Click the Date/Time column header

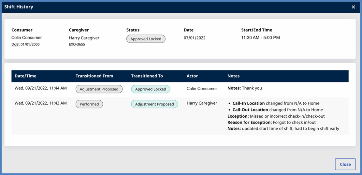tap(25, 76)
